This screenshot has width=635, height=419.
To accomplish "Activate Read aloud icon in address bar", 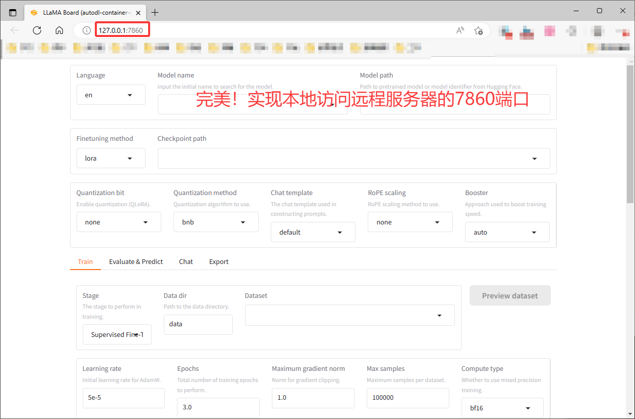I will pos(460,30).
